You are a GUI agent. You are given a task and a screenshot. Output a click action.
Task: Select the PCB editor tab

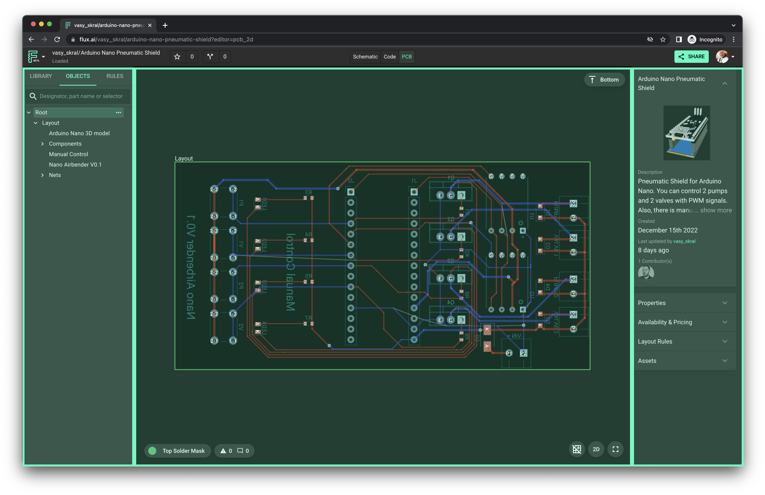click(x=406, y=57)
